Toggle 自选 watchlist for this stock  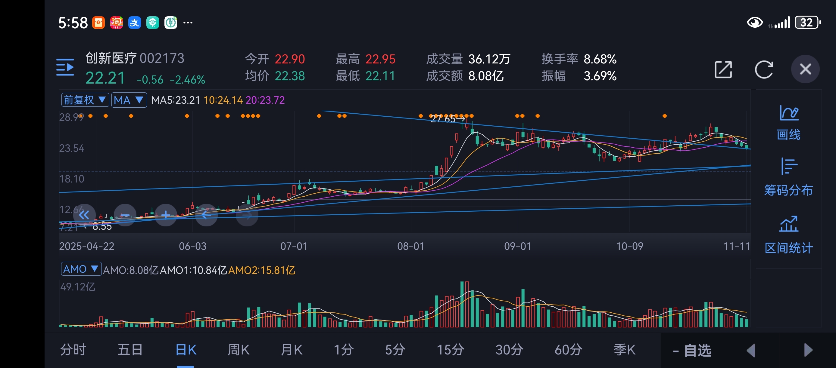pos(692,351)
